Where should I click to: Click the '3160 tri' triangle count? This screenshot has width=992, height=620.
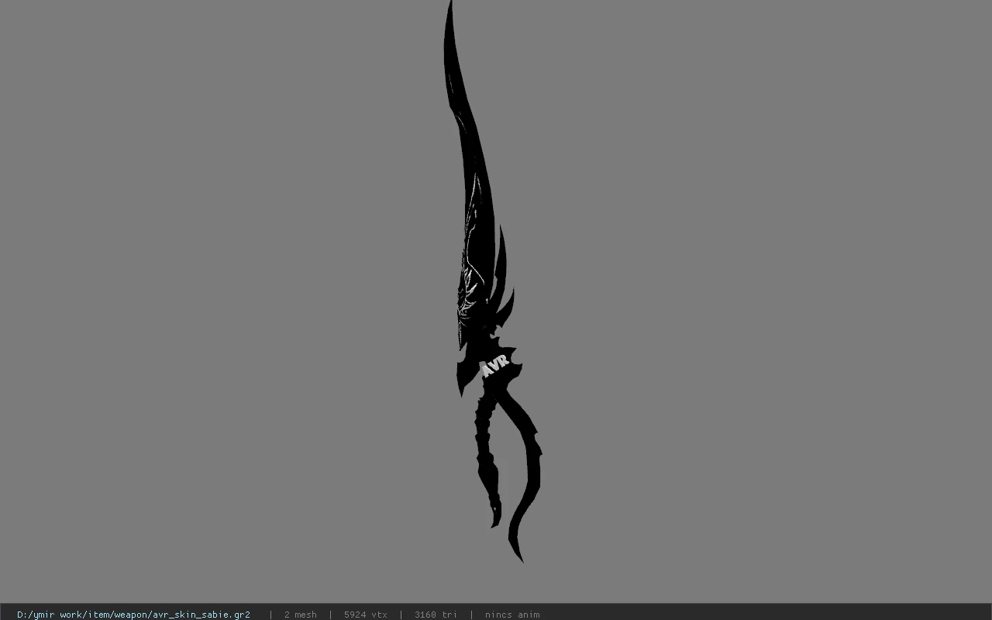pyautogui.click(x=436, y=615)
